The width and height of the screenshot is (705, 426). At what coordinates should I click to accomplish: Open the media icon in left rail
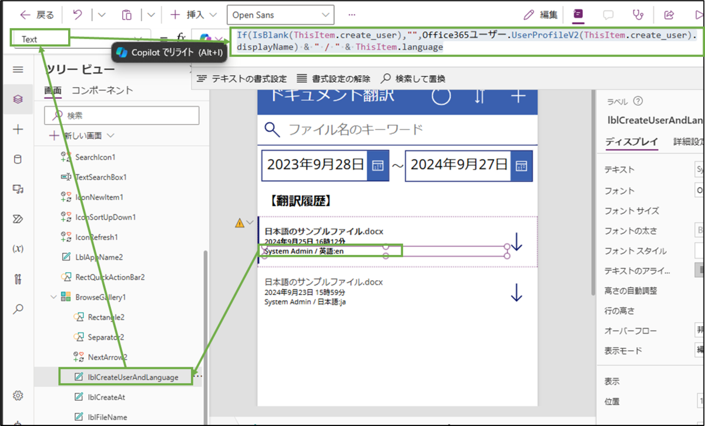click(18, 189)
